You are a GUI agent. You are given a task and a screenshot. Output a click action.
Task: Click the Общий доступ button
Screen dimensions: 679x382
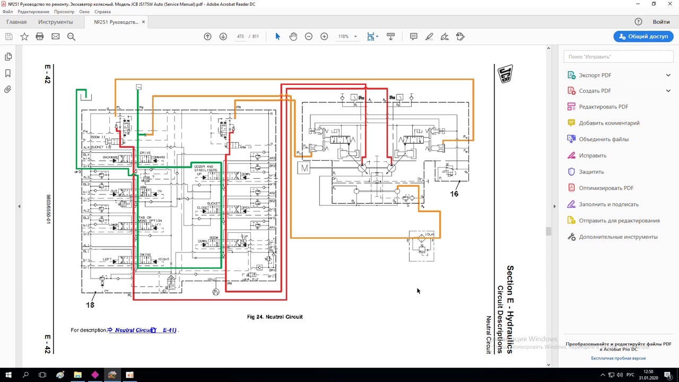tap(643, 37)
